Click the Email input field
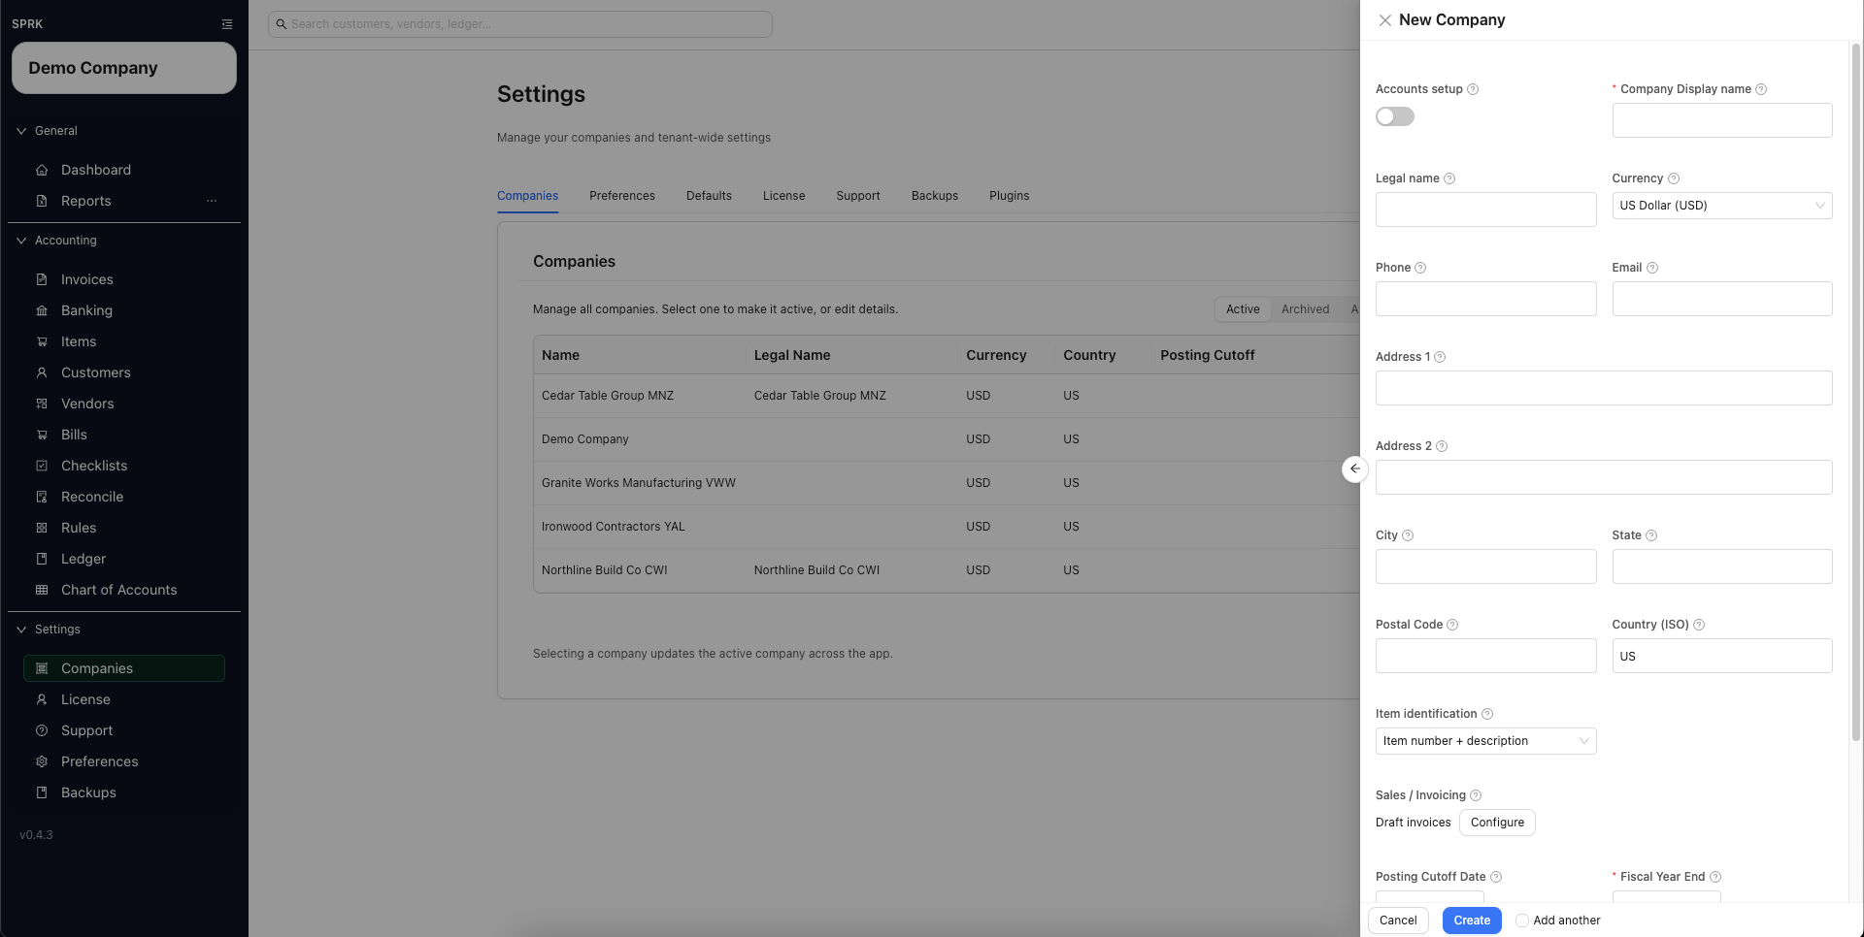Image resolution: width=1864 pixels, height=937 pixels. tap(1722, 299)
